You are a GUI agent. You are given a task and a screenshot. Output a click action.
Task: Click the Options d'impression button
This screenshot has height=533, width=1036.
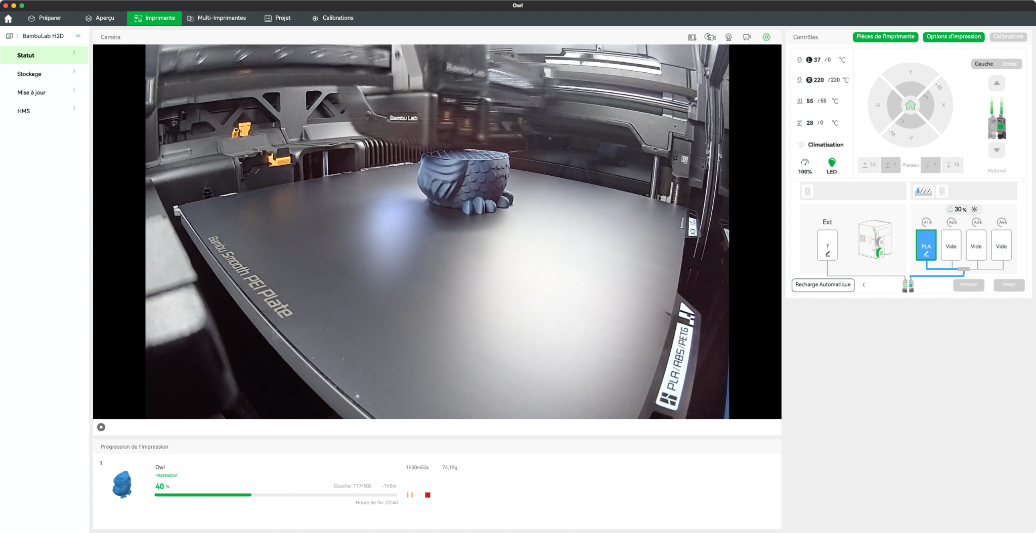[954, 37]
